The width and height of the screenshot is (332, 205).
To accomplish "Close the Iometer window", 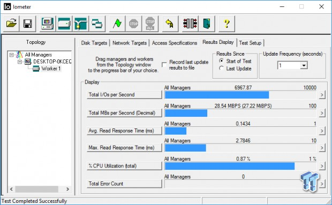I will 321,7.
